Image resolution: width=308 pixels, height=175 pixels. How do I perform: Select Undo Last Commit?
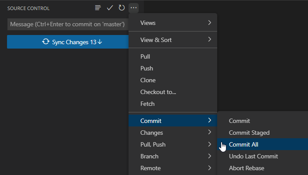point(253,156)
